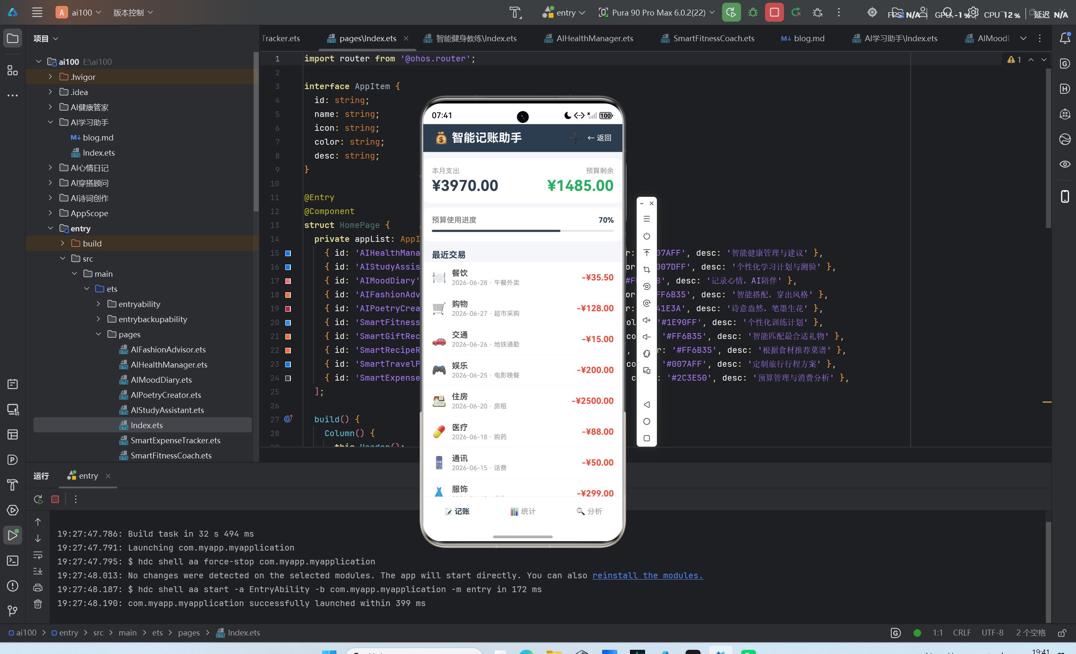Tap 返回 button in the phone app
1076x654 pixels.
(599, 138)
